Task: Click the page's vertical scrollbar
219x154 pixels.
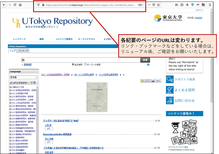Action: [212, 56]
